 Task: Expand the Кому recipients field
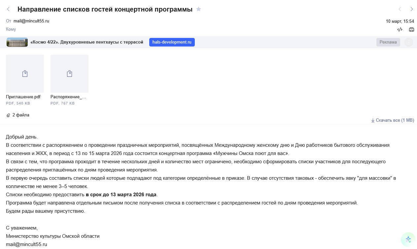pyautogui.click(x=11, y=29)
